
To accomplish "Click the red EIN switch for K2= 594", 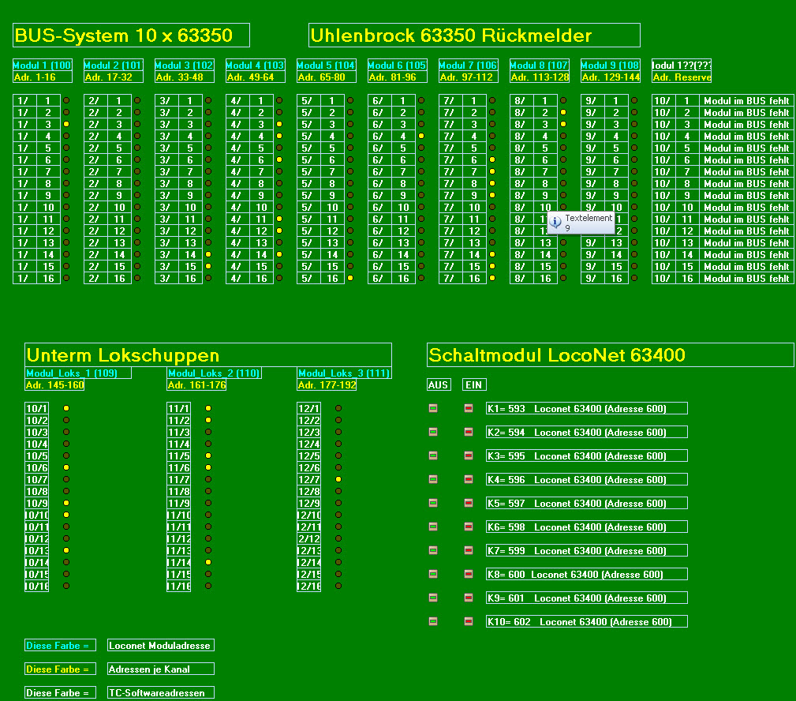I will pos(469,432).
